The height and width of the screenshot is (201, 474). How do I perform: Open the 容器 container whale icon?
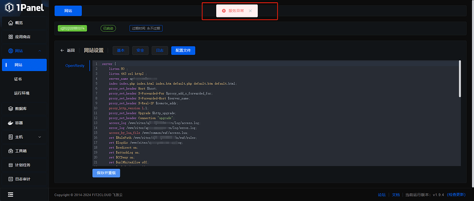(x=11, y=123)
